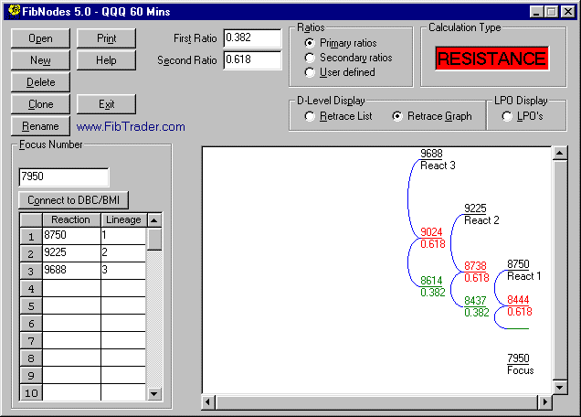Click the 9225 React 2 label in graph
The height and width of the screenshot is (417, 581).
pyautogui.click(x=481, y=214)
